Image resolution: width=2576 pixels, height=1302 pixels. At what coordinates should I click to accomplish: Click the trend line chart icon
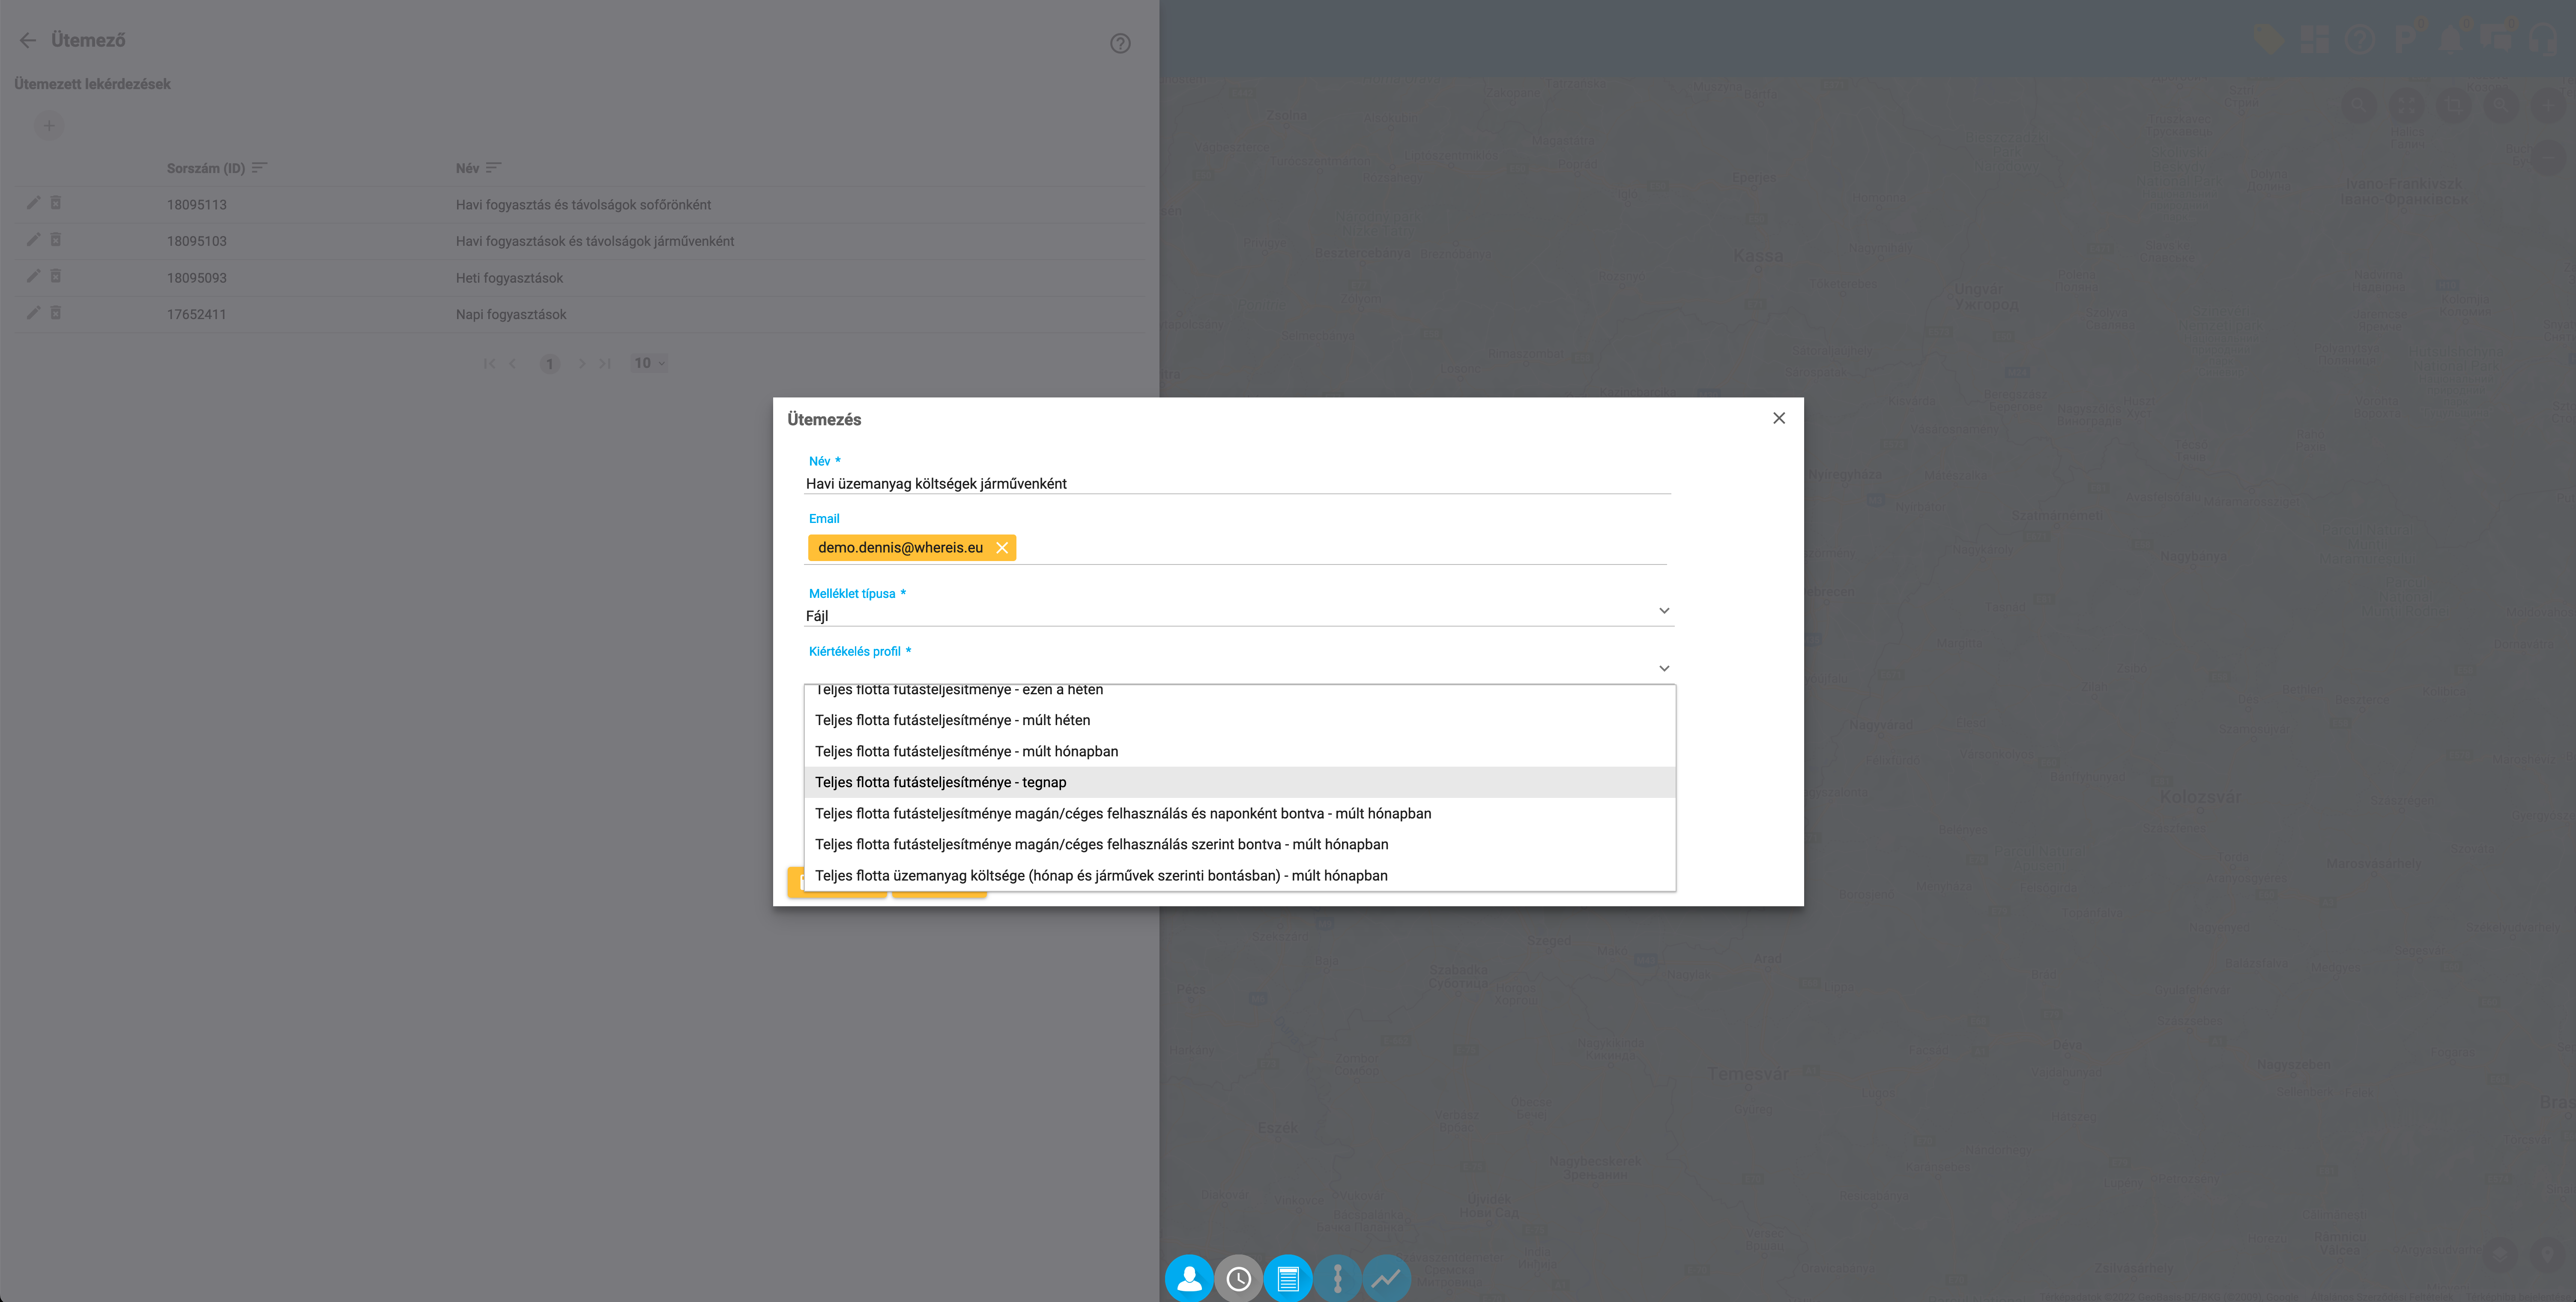pyautogui.click(x=1386, y=1278)
